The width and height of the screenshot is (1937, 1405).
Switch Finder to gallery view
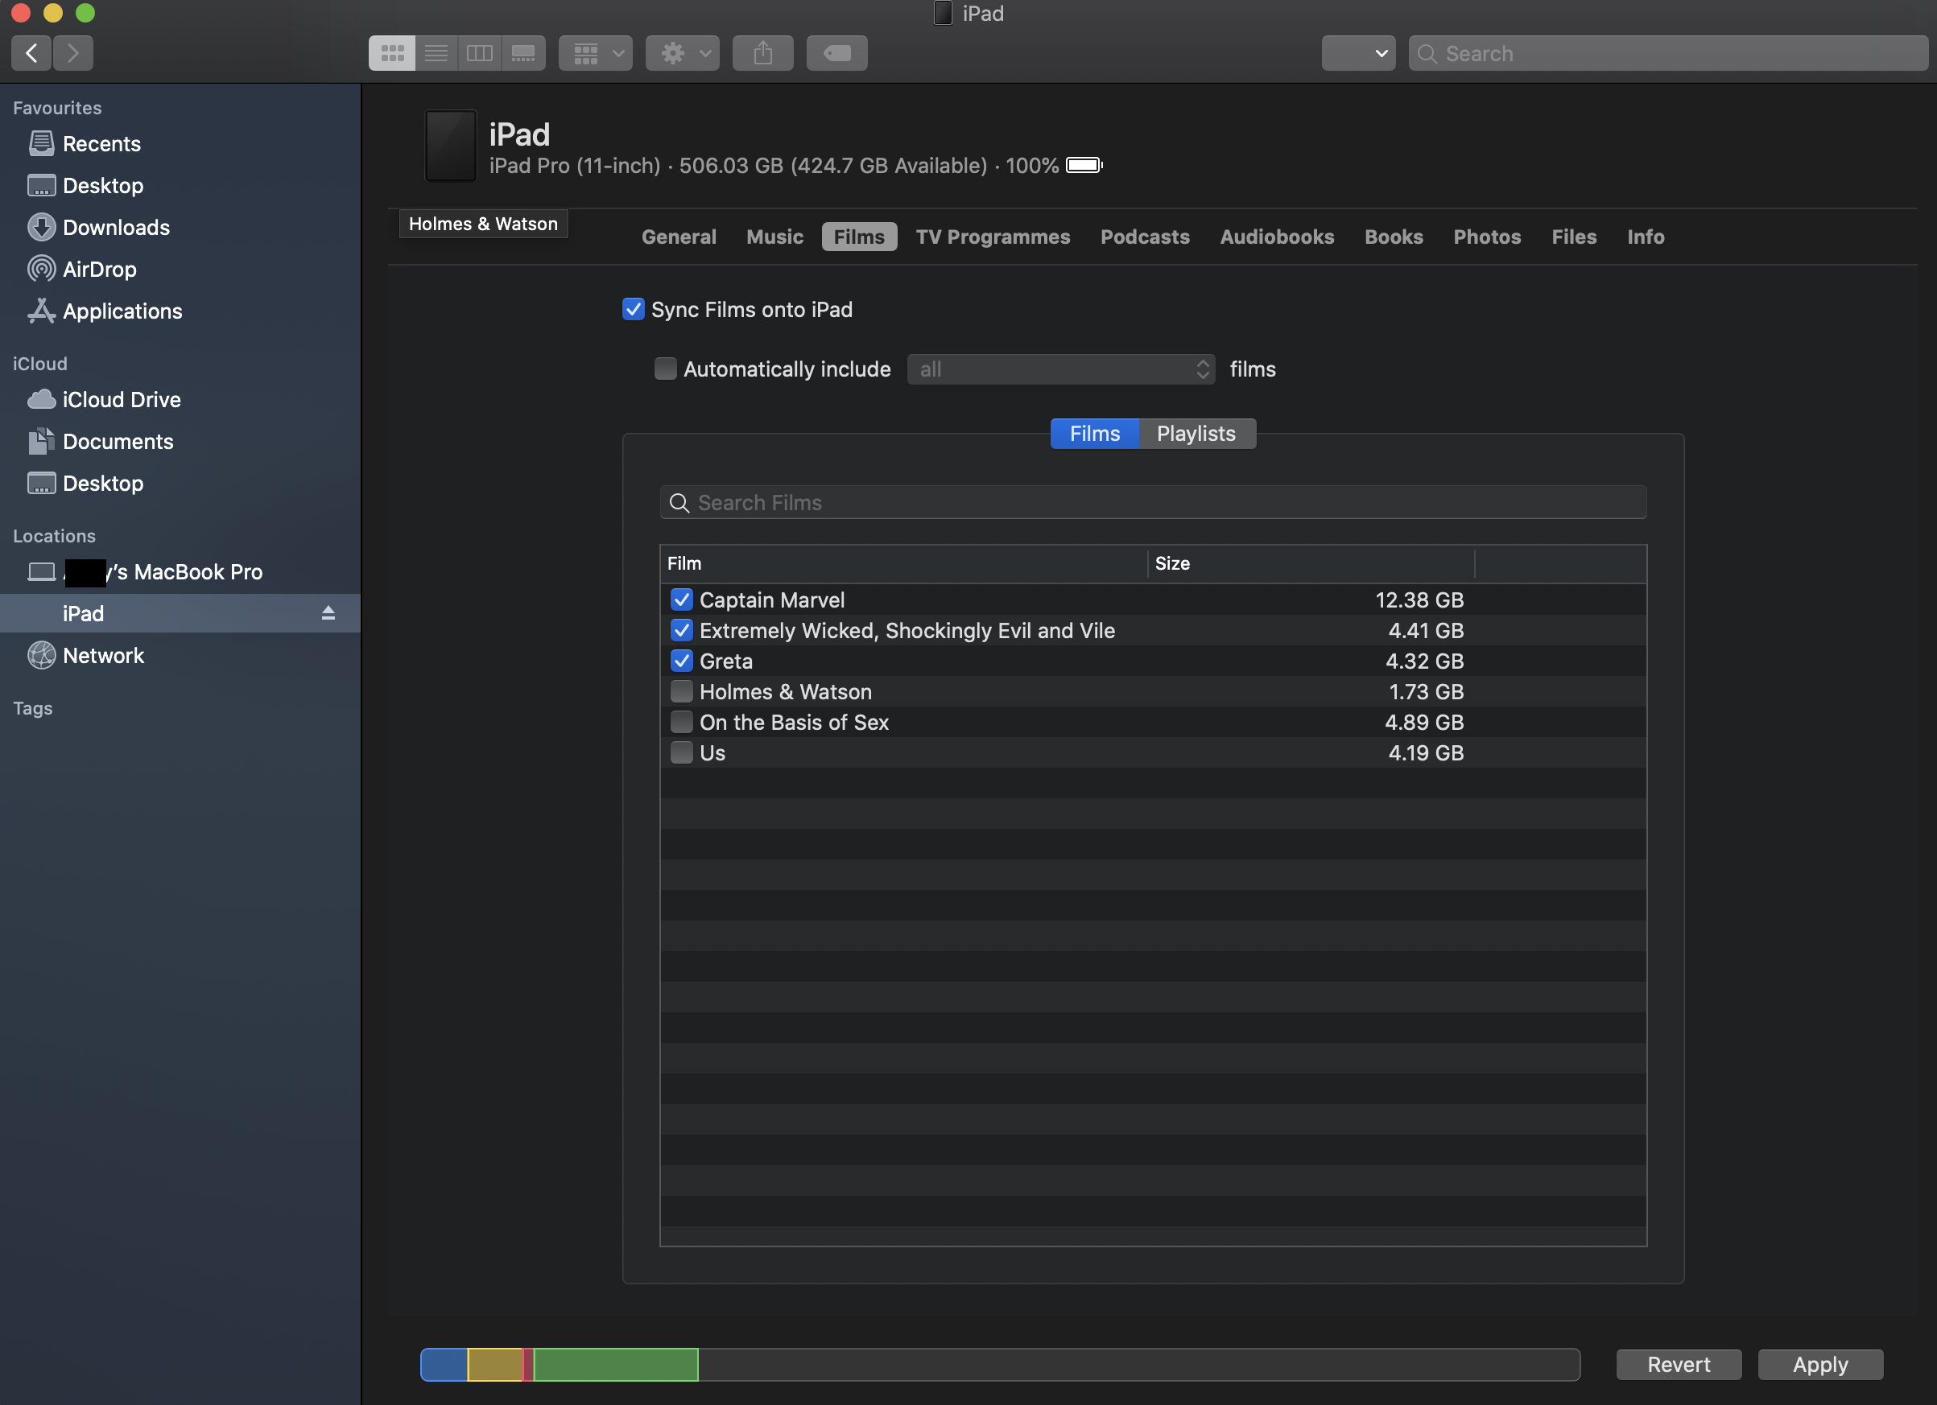[523, 53]
